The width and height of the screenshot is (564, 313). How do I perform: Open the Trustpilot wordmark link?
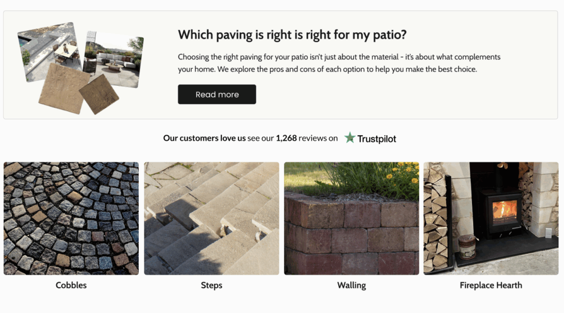point(377,139)
